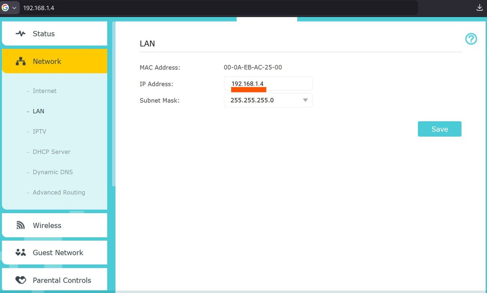Open the Wireless menu

coord(54,225)
